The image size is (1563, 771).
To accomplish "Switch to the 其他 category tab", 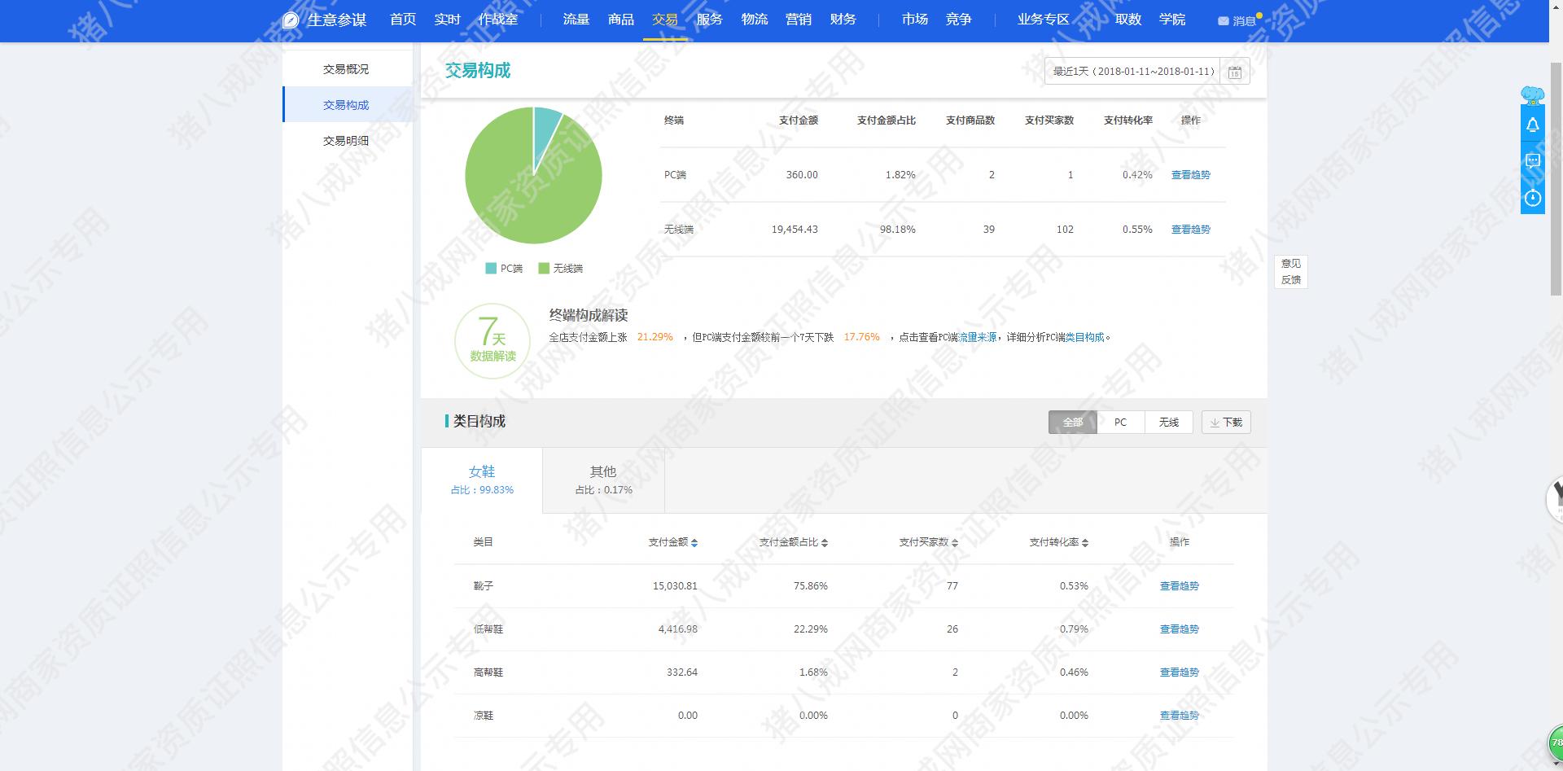I will pos(603,480).
